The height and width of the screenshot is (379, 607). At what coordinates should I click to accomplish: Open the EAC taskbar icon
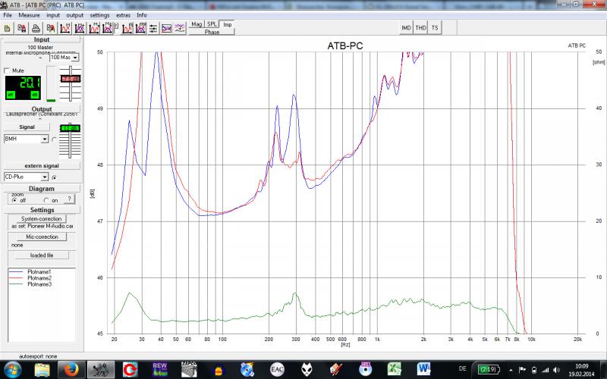pos(277,369)
